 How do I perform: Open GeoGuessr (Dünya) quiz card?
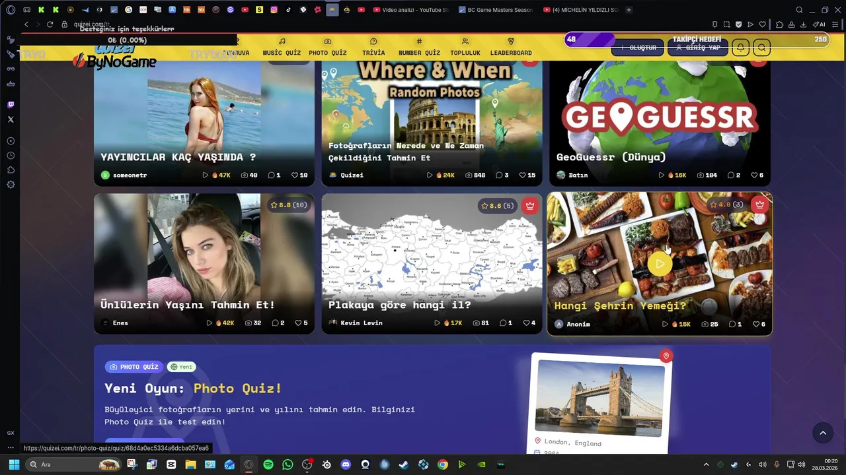660,123
